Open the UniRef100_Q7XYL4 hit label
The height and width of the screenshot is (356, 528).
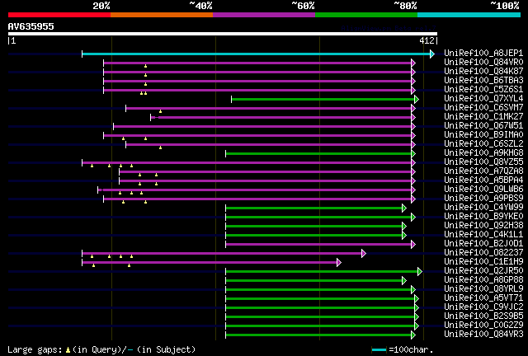point(483,99)
